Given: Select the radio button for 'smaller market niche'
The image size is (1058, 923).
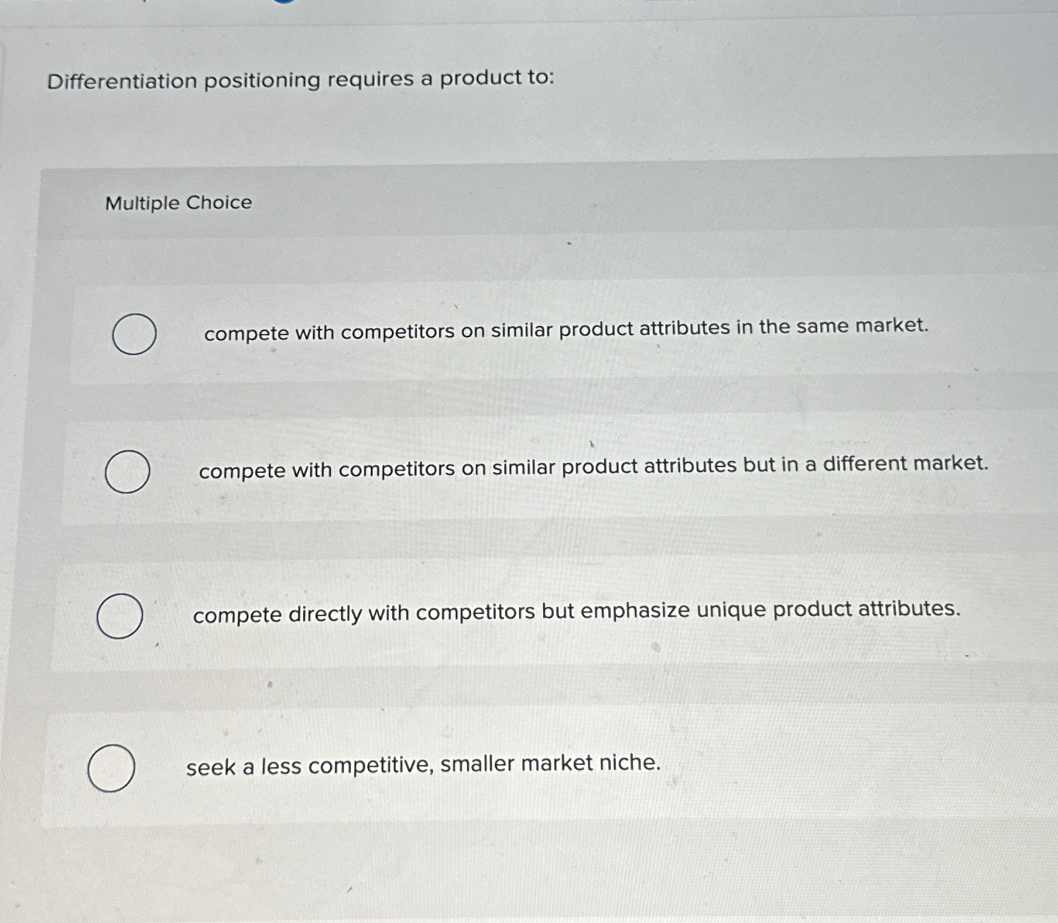Looking at the screenshot, I should coord(112,767).
